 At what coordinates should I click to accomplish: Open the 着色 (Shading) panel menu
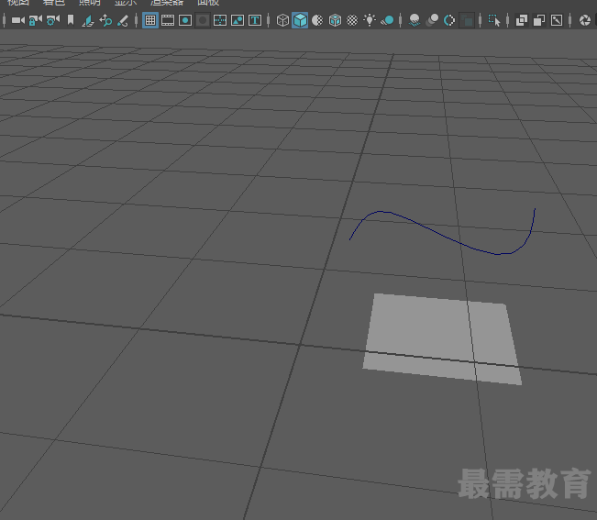(54, 2)
